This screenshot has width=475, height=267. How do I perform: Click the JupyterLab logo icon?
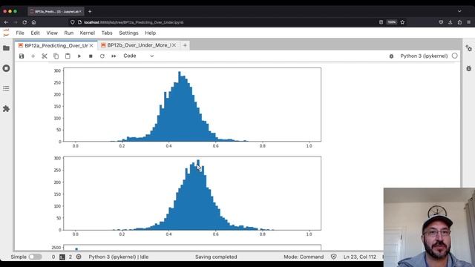tap(6, 33)
